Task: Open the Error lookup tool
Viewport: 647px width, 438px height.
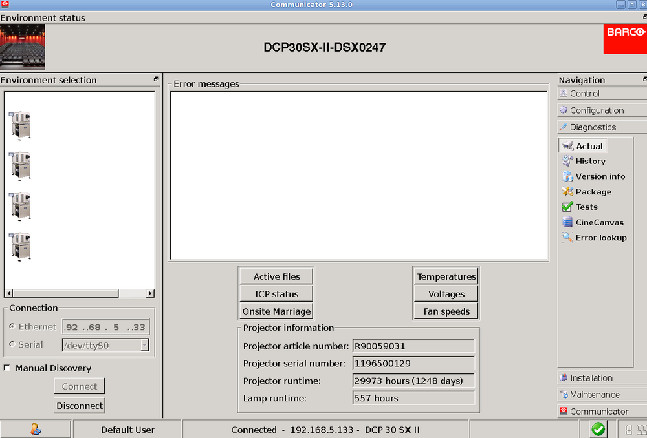Action: point(594,237)
